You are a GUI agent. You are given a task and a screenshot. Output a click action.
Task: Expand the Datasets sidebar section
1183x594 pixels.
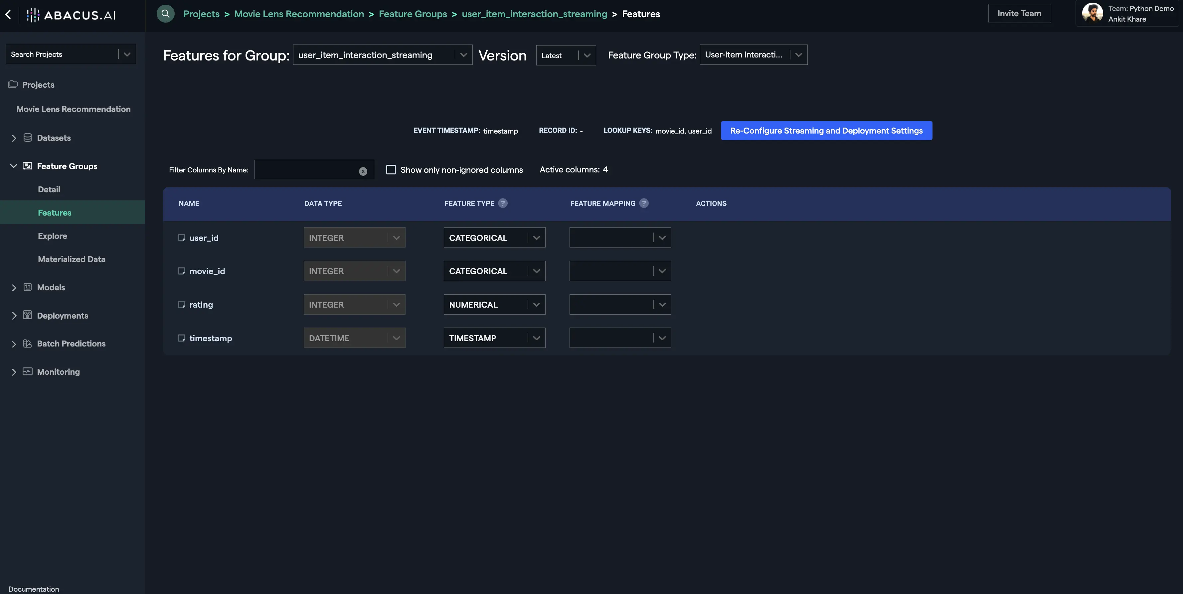[14, 138]
